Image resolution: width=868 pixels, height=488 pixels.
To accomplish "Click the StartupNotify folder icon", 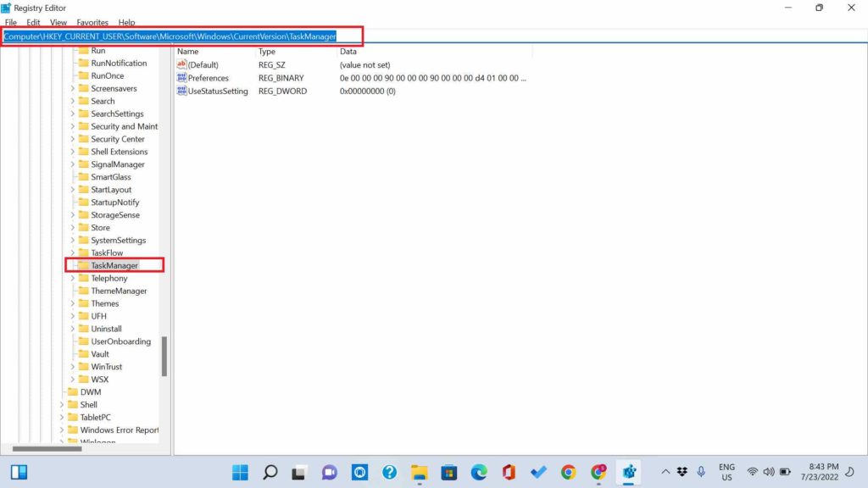I will 84,202.
